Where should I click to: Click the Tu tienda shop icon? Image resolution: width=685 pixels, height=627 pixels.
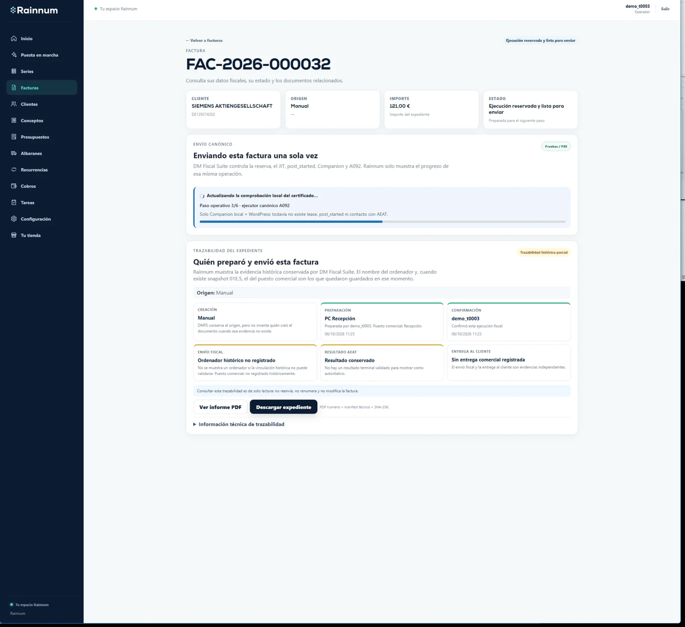pos(14,235)
